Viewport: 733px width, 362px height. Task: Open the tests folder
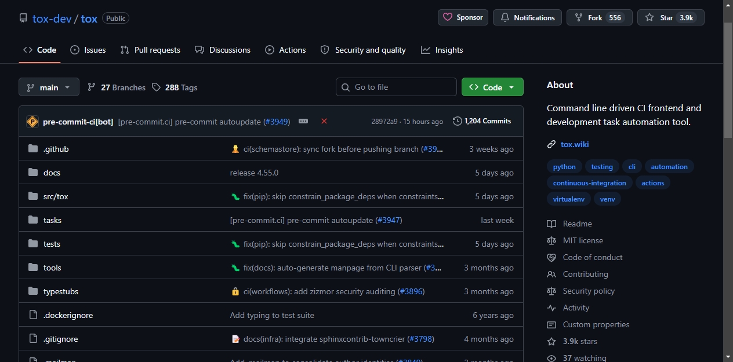coord(52,244)
